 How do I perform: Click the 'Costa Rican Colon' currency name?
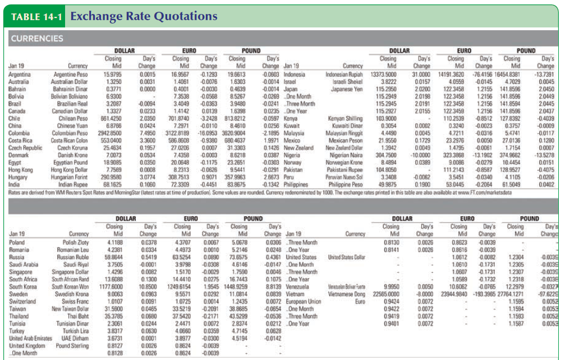click(69, 141)
